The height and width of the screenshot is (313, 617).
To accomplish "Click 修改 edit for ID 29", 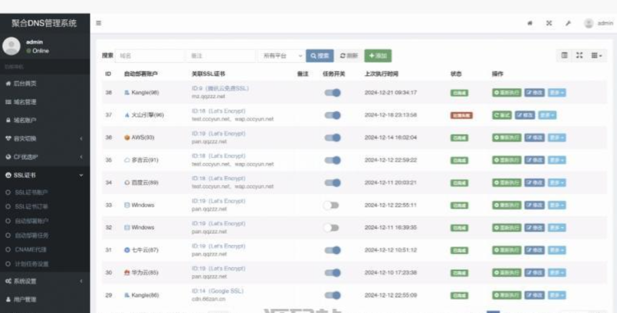I will [534, 295].
